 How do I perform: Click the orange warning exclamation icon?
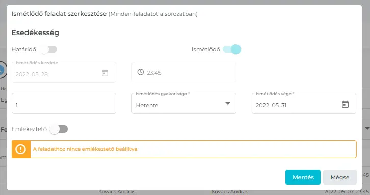pyautogui.click(x=21, y=149)
